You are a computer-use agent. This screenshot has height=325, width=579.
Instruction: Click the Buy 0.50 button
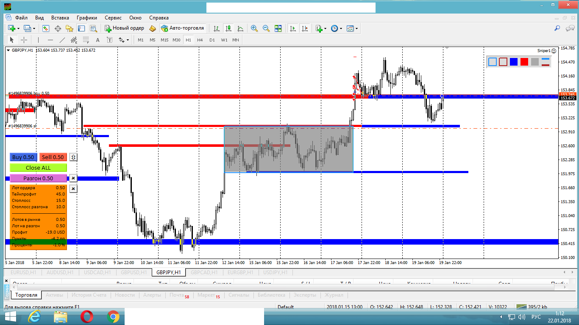pyautogui.click(x=23, y=157)
